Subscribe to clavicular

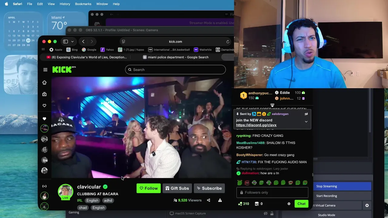pyautogui.click(x=209, y=188)
